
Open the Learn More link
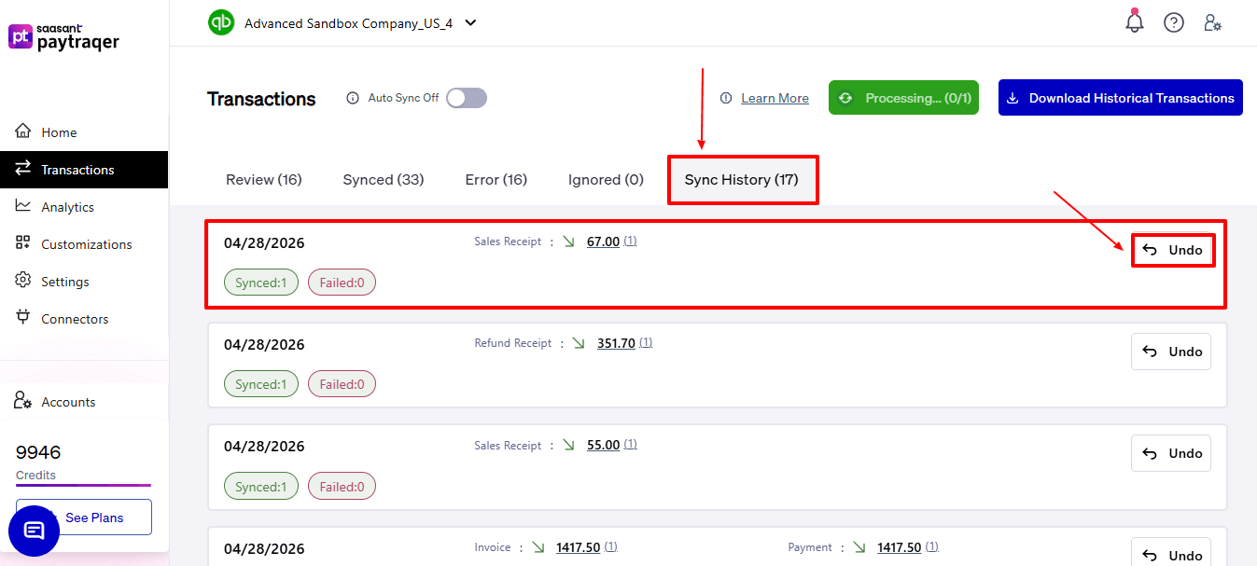775,98
